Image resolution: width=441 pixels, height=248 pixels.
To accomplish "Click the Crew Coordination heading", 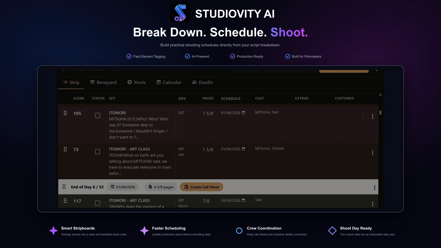I will click(264, 228).
